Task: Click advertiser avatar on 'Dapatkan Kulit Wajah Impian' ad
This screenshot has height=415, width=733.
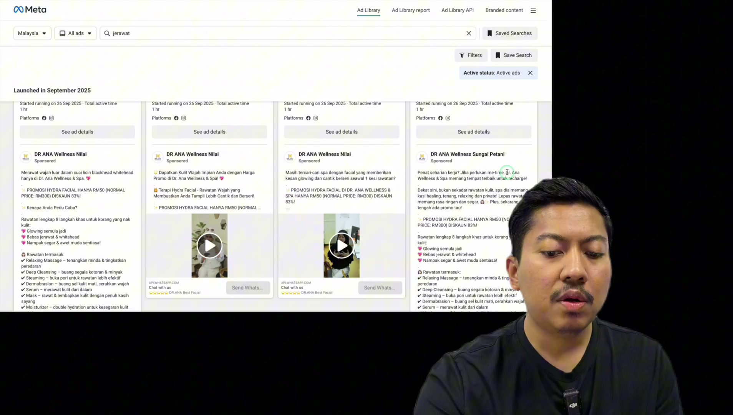Action: 158,157
